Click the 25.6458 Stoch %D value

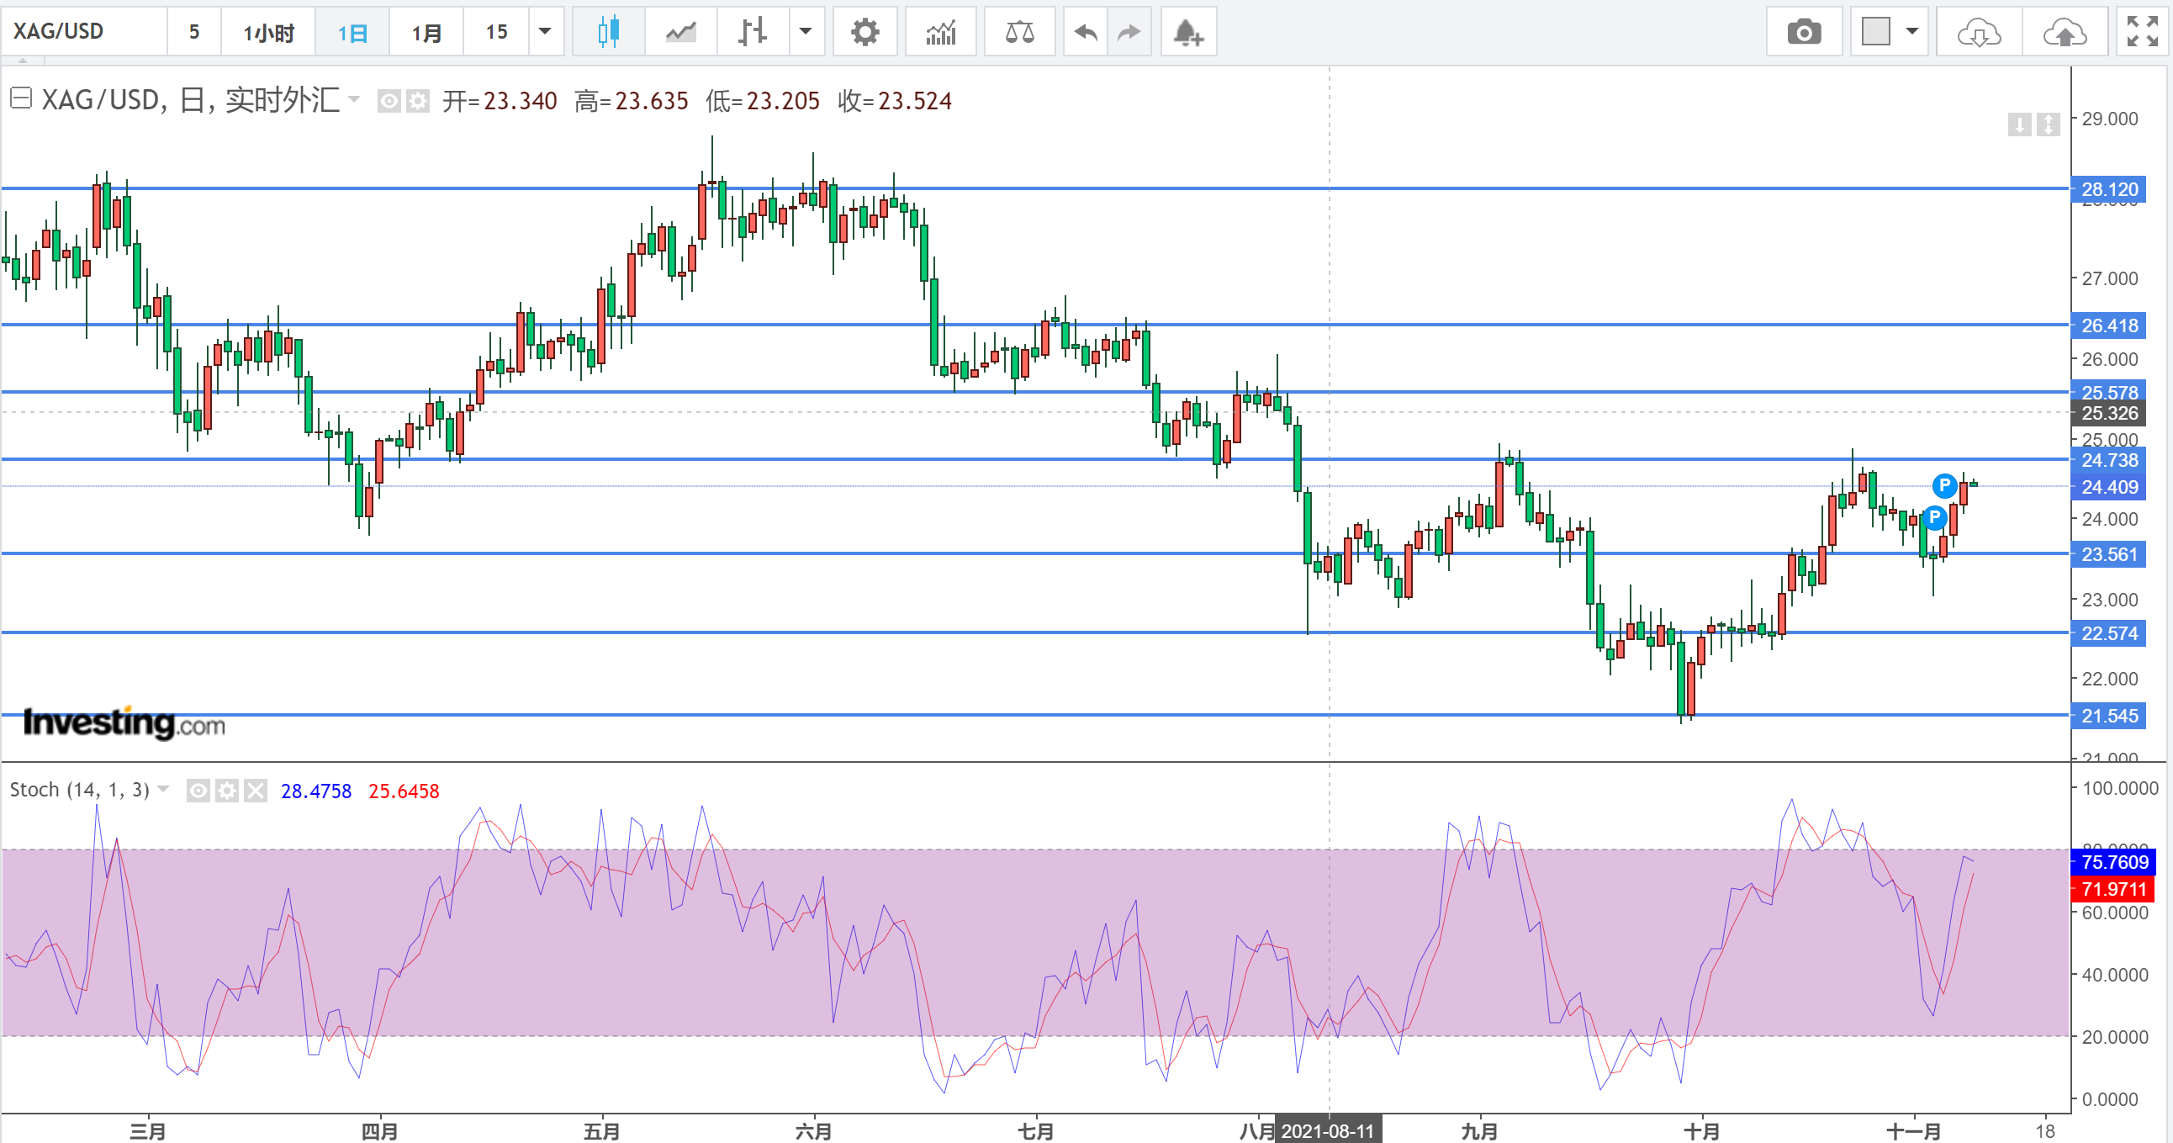404,791
